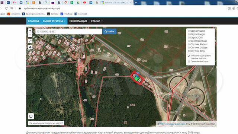Go to ГЛАВНАЯ in site navigation
This screenshot has height=134, width=238.
(33, 21)
